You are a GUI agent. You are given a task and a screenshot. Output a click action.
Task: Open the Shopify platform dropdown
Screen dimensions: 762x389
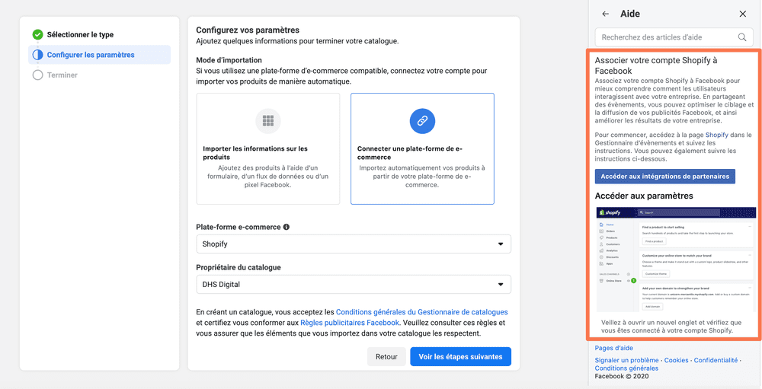(354, 244)
